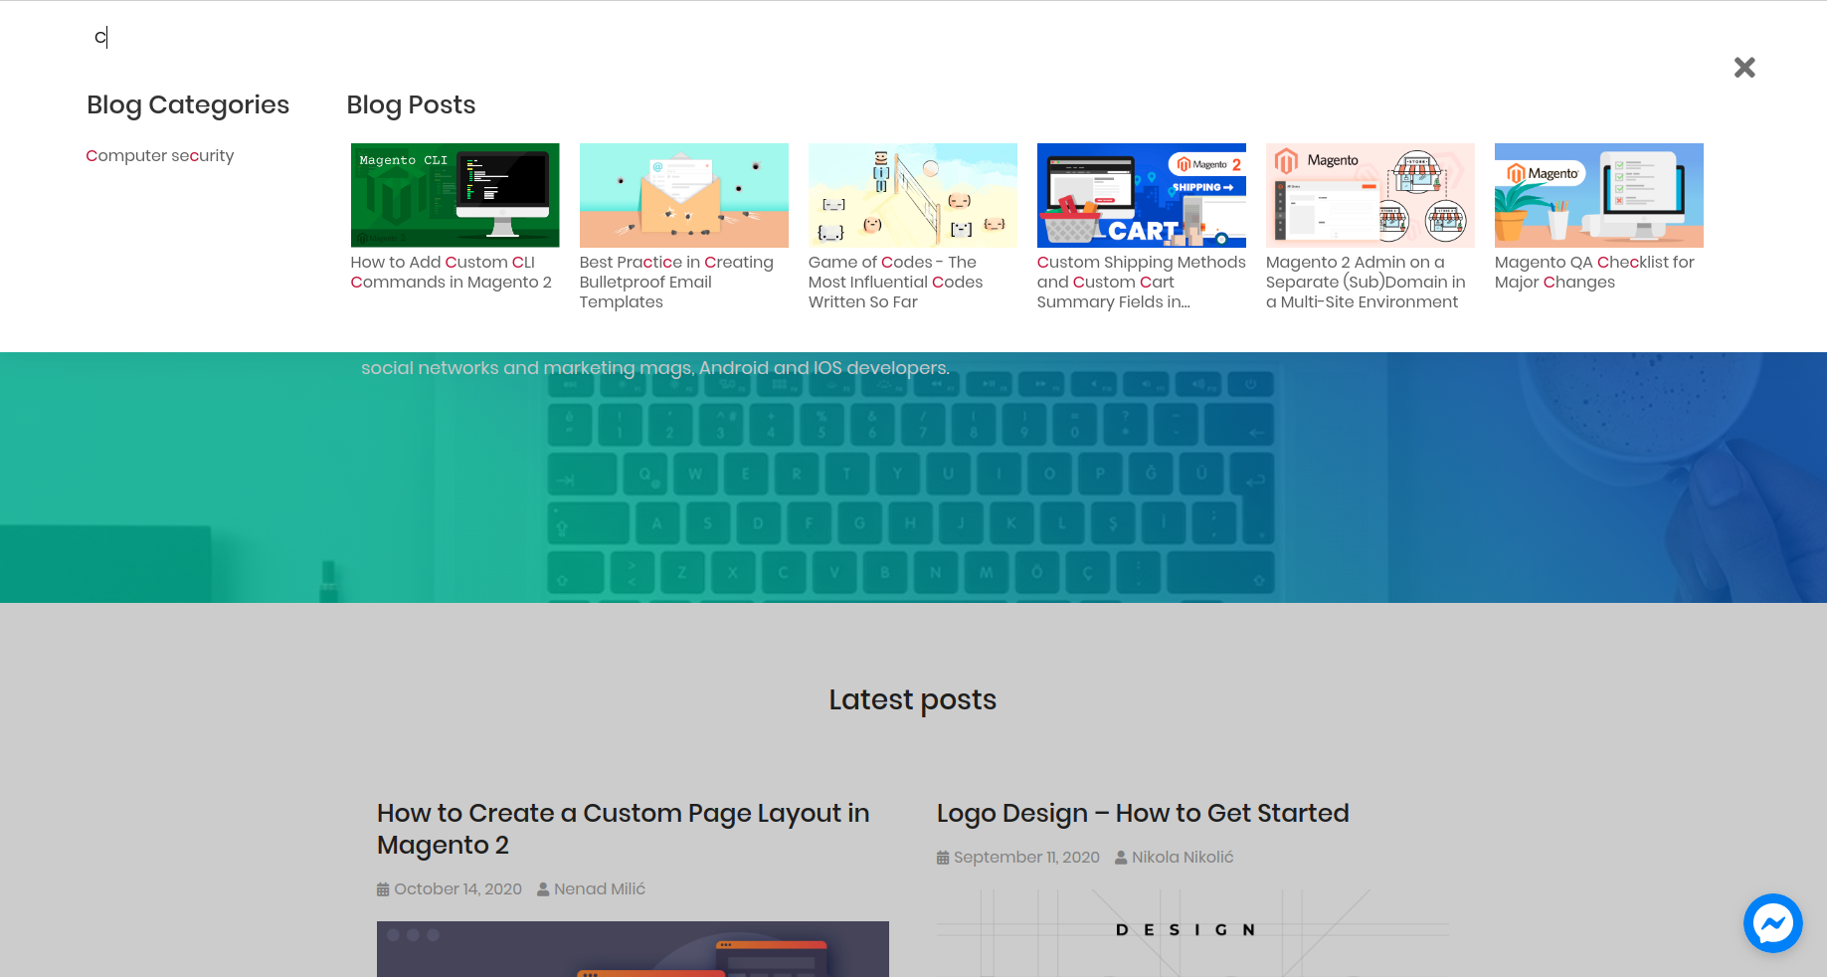
Task: Open Magento CLI commands post thumbnail
Action: [456, 195]
